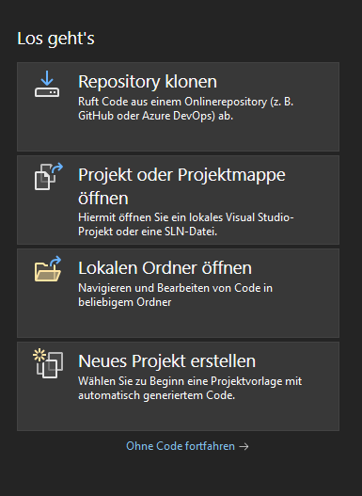Select the Lokalen Ordner öffnen heading
Image resolution: width=362 pixels, height=496 pixels.
click(165, 268)
